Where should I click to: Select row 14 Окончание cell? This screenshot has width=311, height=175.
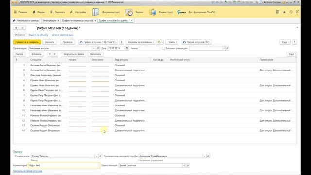coord(101,131)
